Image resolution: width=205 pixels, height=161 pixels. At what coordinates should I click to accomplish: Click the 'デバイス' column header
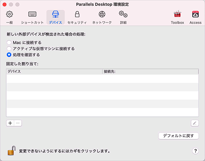coord(54,72)
